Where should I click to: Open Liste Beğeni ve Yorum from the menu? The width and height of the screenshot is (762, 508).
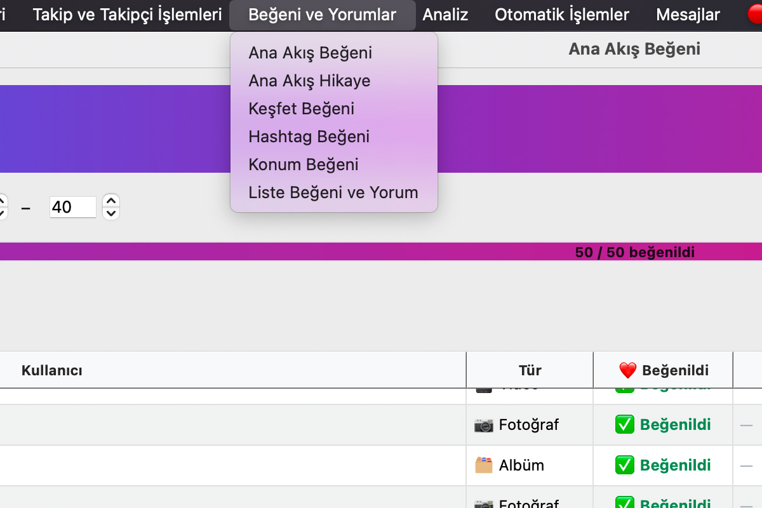pyautogui.click(x=333, y=192)
